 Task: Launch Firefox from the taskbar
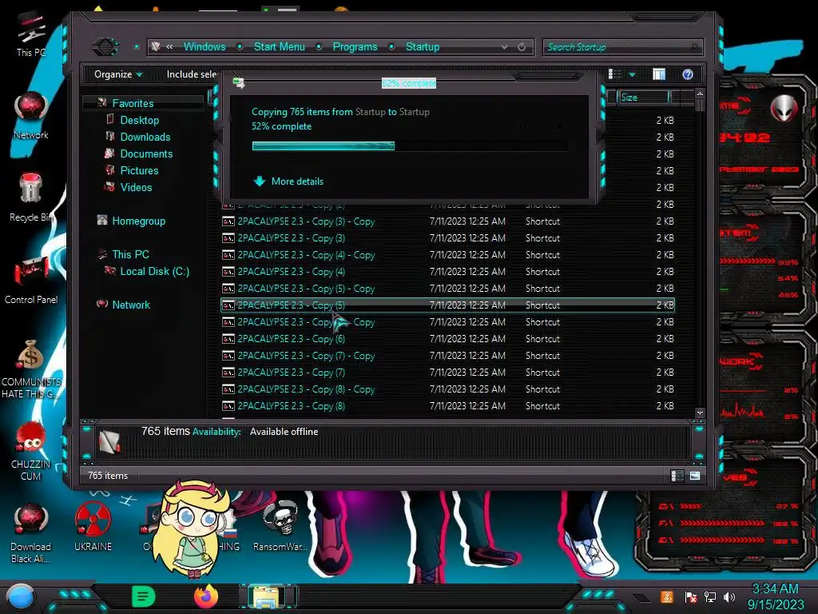pos(206,596)
